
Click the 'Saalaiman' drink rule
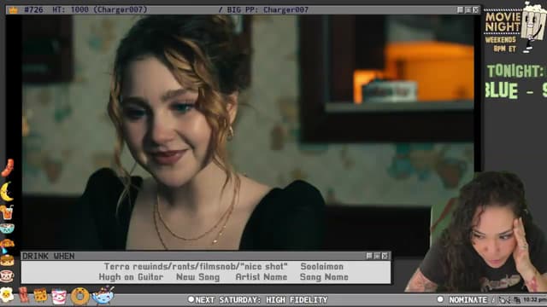coord(321,267)
